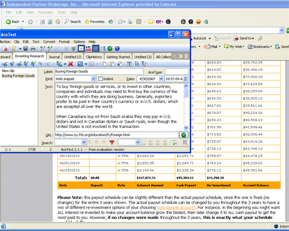Click the blue question mark help icon
This screenshot has width=289, height=231.
click(x=117, y=49)
